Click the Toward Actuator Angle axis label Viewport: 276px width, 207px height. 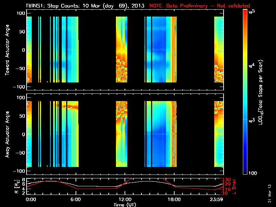7,50
